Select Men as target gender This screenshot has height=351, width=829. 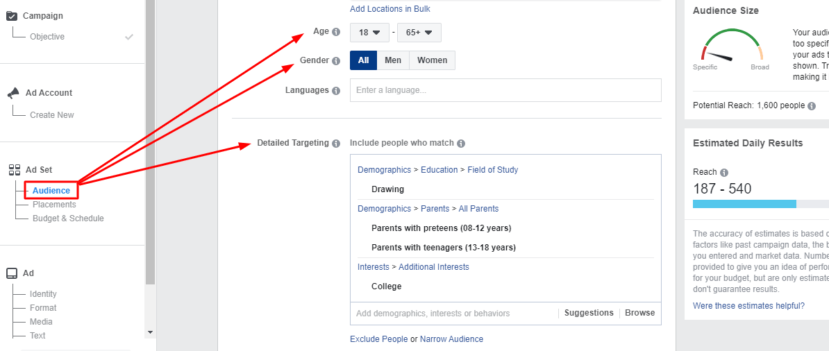pyautogui.click(x=393, y=60)
